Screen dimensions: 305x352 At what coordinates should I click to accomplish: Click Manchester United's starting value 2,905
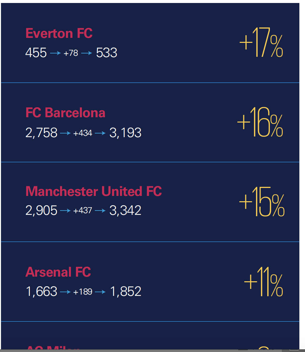click(x=41, y=210)
